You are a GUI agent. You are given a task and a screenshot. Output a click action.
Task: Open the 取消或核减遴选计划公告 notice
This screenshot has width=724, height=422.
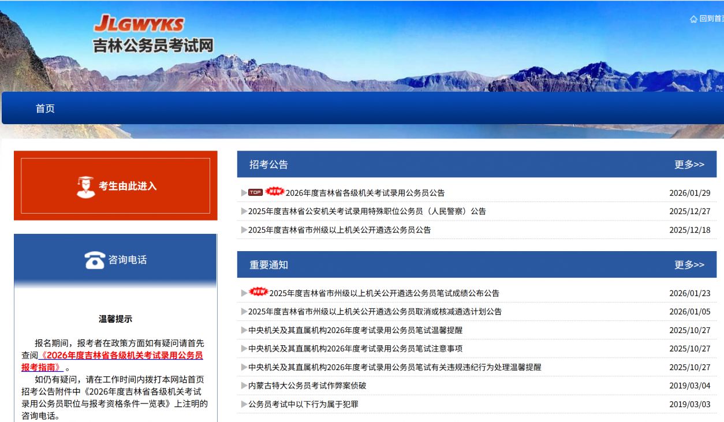tap(375, 312)
